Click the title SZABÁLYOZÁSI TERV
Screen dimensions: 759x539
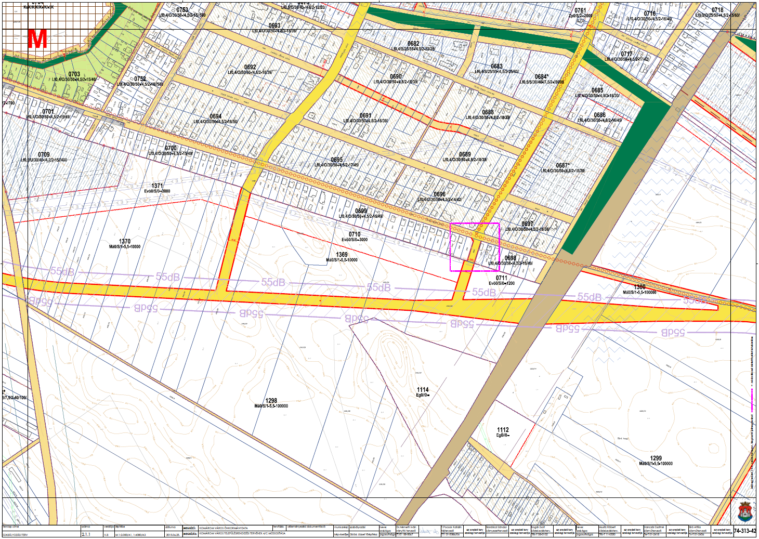point(15,534)
